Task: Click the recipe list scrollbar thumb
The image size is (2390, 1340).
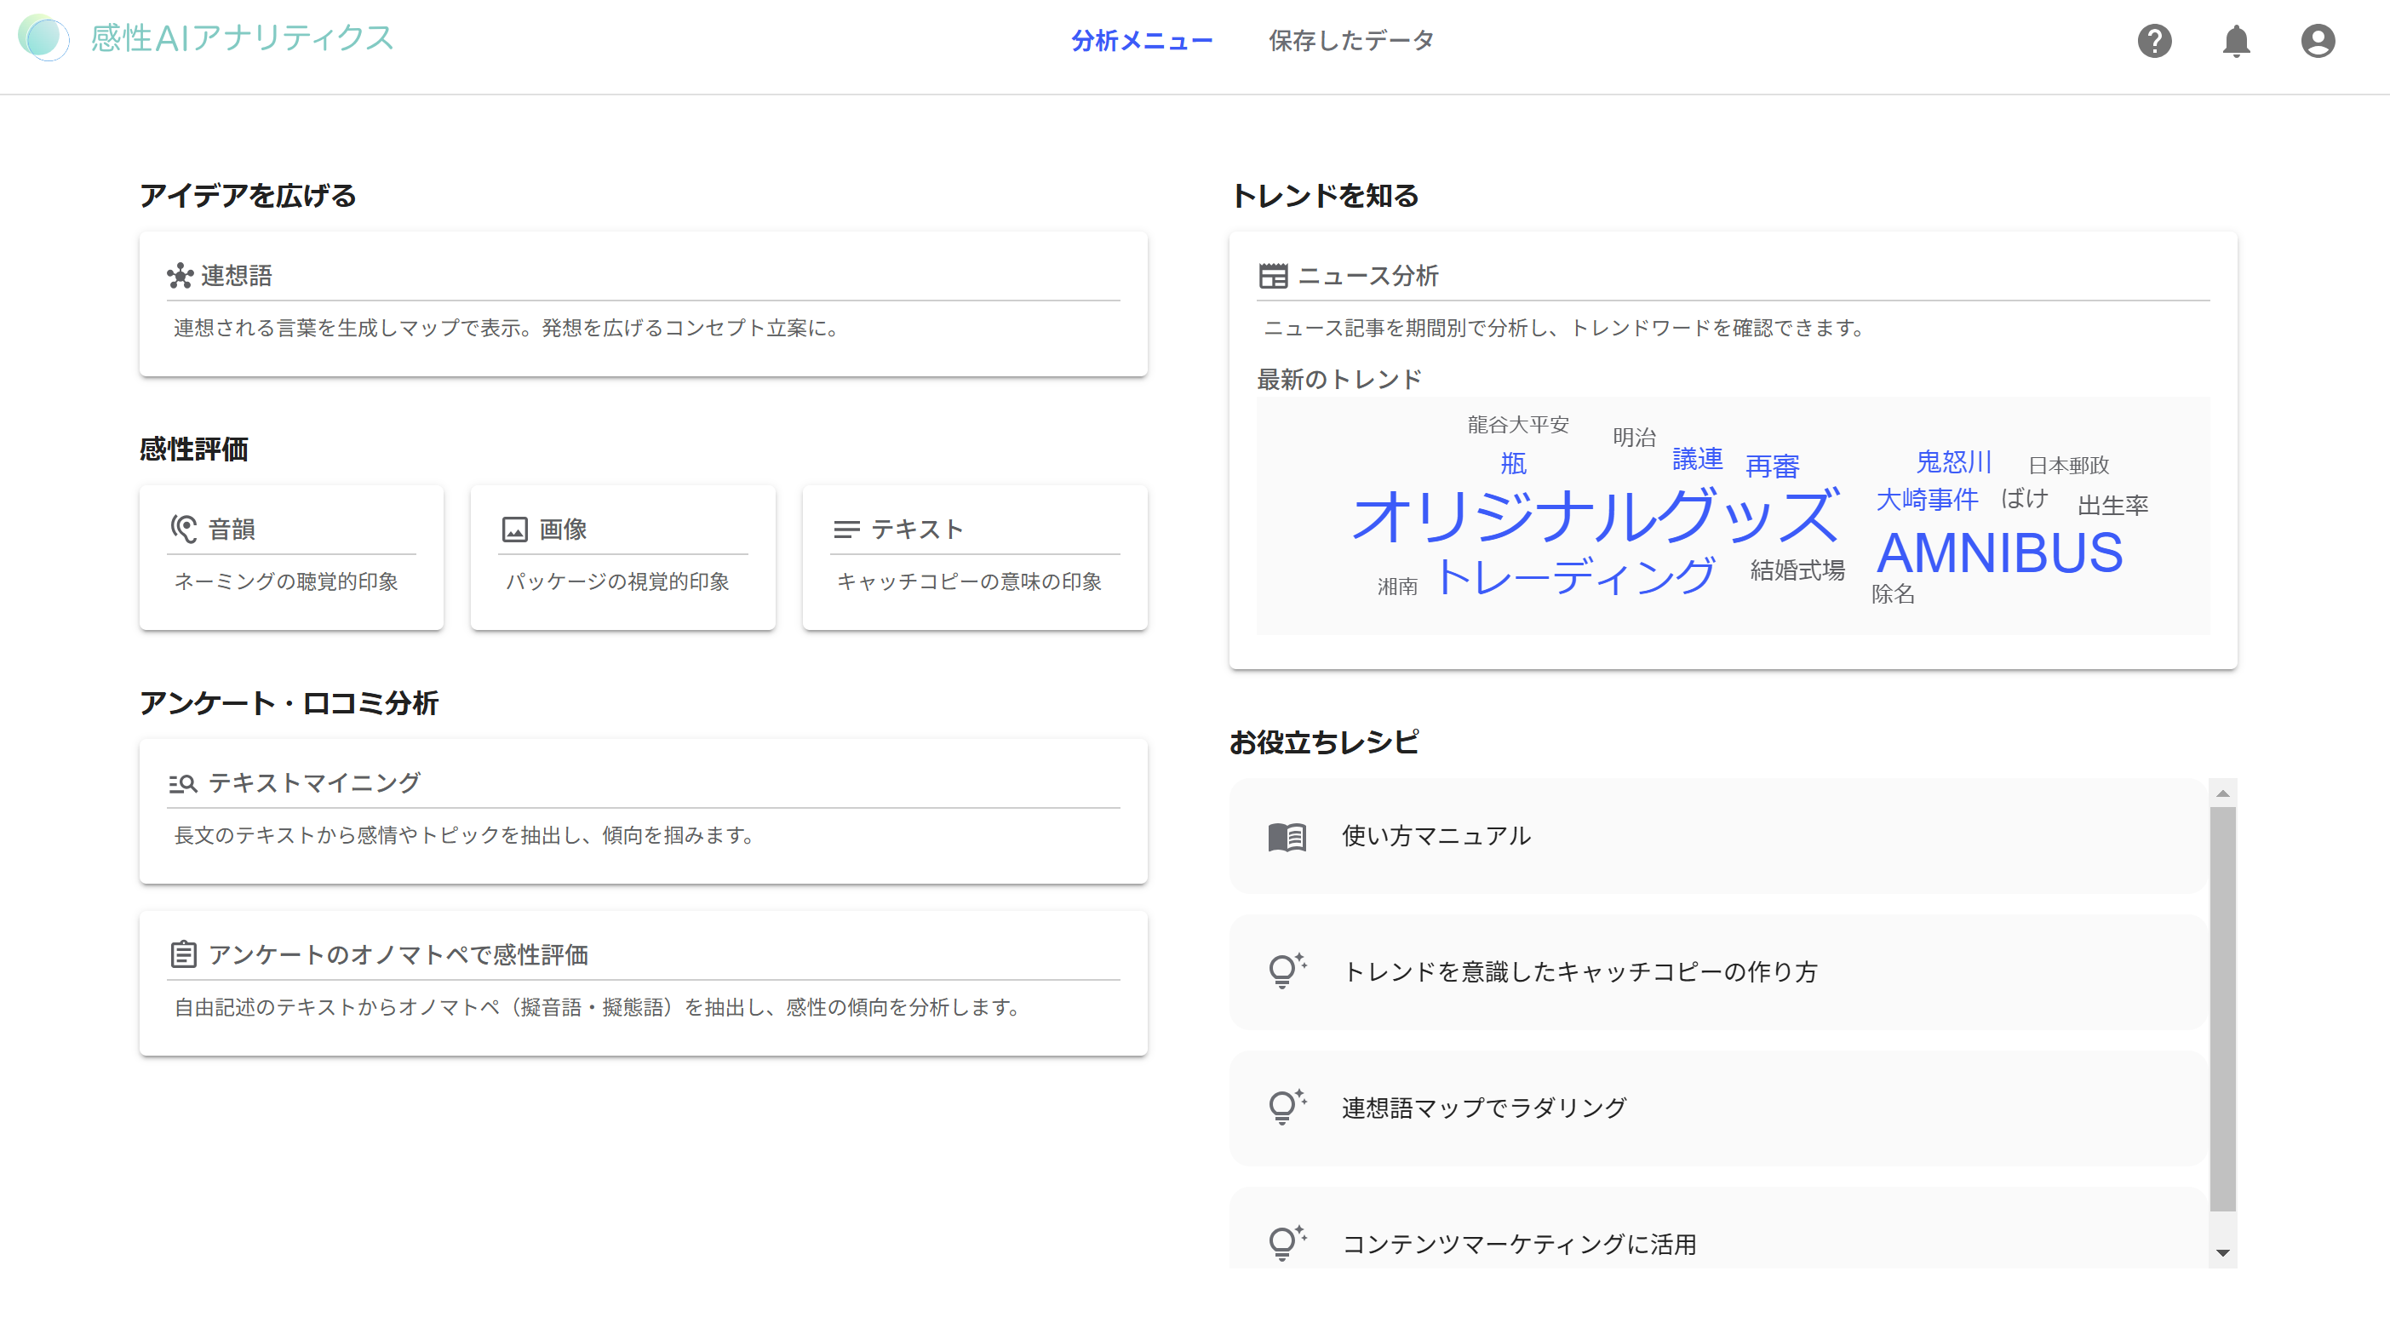Action: pyautogui.click(x=2222, y=1009)
